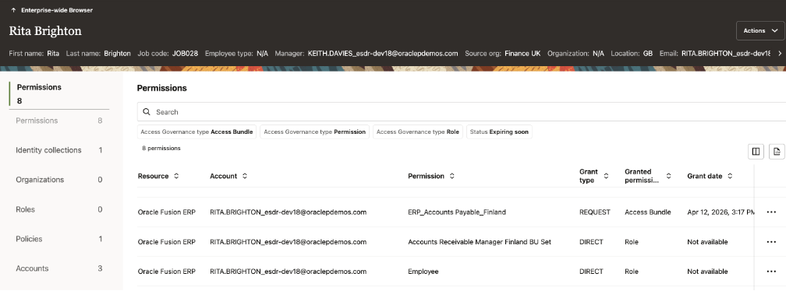Go back to Enterprise-wide Browser arrow
The image size is (786, 291).
click(13, 10)
